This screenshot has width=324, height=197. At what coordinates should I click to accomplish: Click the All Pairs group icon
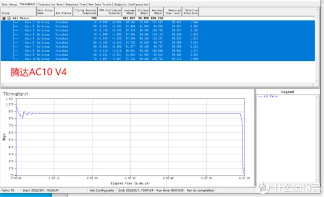point(4,18)
